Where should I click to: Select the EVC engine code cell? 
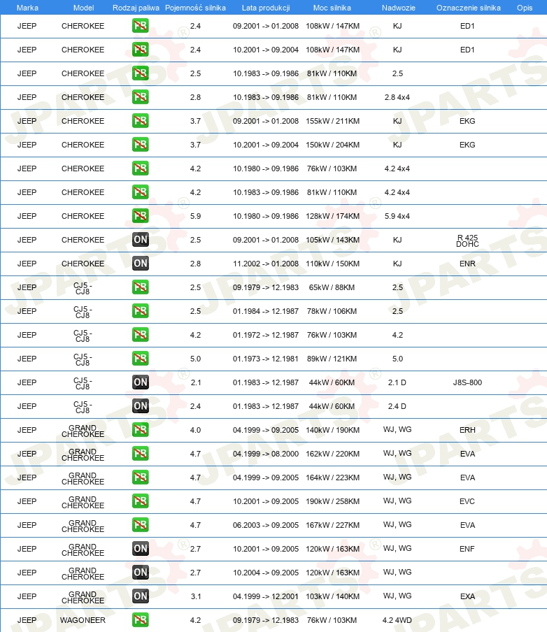[467, 501]
